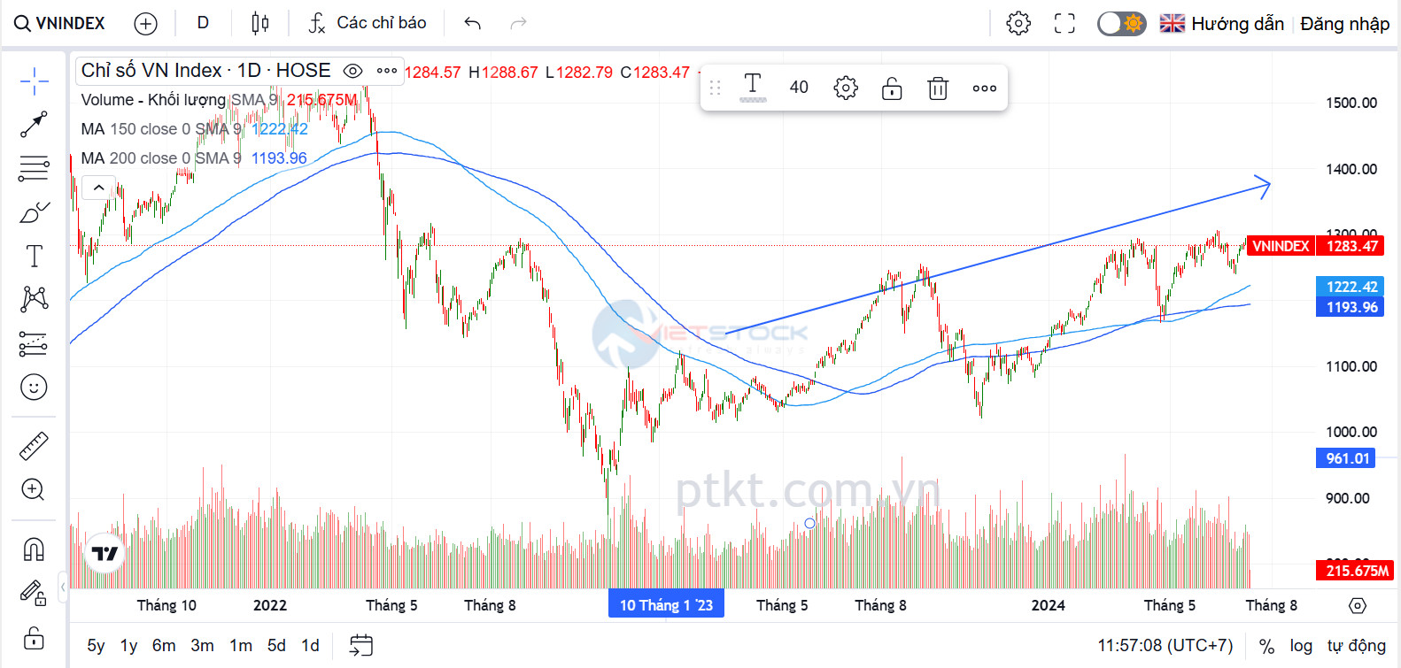This screenshot has width=1401, height=668.
Task: Open the candlestick chart style selector
Action: [x=259, y=23]
